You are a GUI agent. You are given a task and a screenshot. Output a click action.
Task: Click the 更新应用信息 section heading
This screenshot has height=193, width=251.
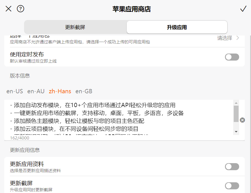tap(25, 150)
